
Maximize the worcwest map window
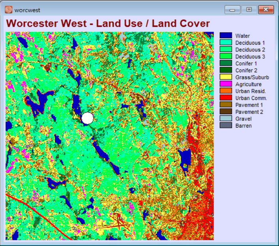(x=249, y=9)
